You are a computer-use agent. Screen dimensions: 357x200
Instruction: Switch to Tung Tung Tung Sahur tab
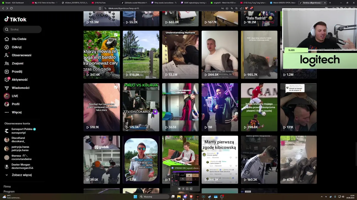(x=254, y=2)
